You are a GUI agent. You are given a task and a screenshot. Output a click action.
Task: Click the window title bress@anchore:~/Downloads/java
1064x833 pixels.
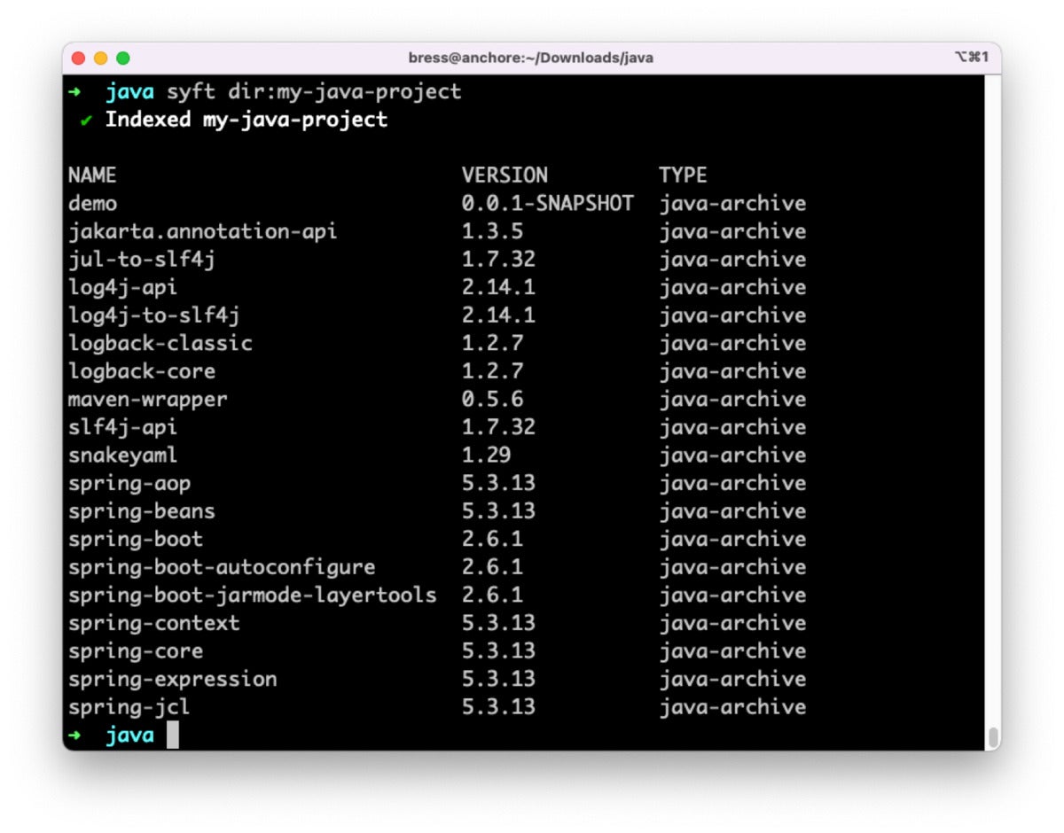pyautogui.click(x=531, y=58)
